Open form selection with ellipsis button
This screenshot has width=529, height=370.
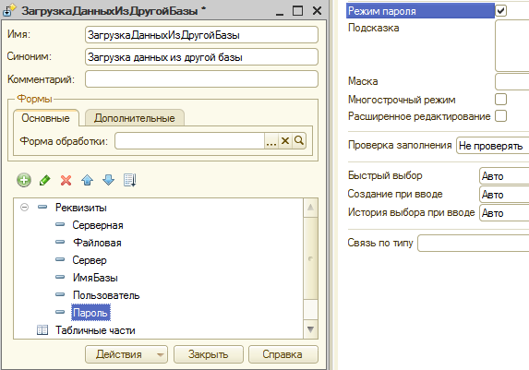[271, 140]
